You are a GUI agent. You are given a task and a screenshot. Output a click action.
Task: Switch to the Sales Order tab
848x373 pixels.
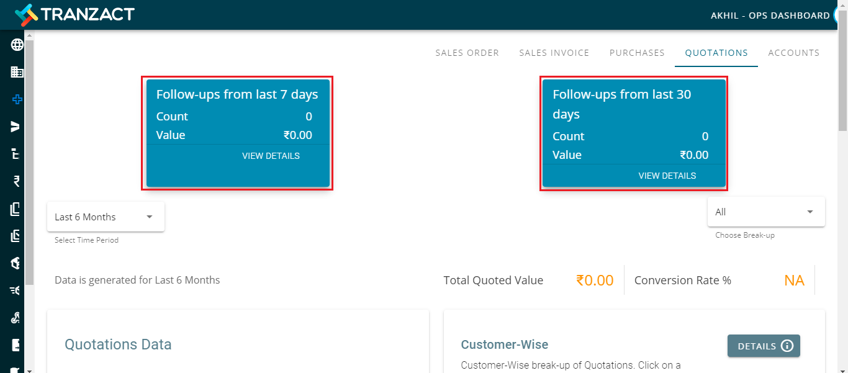pos(467,53)
